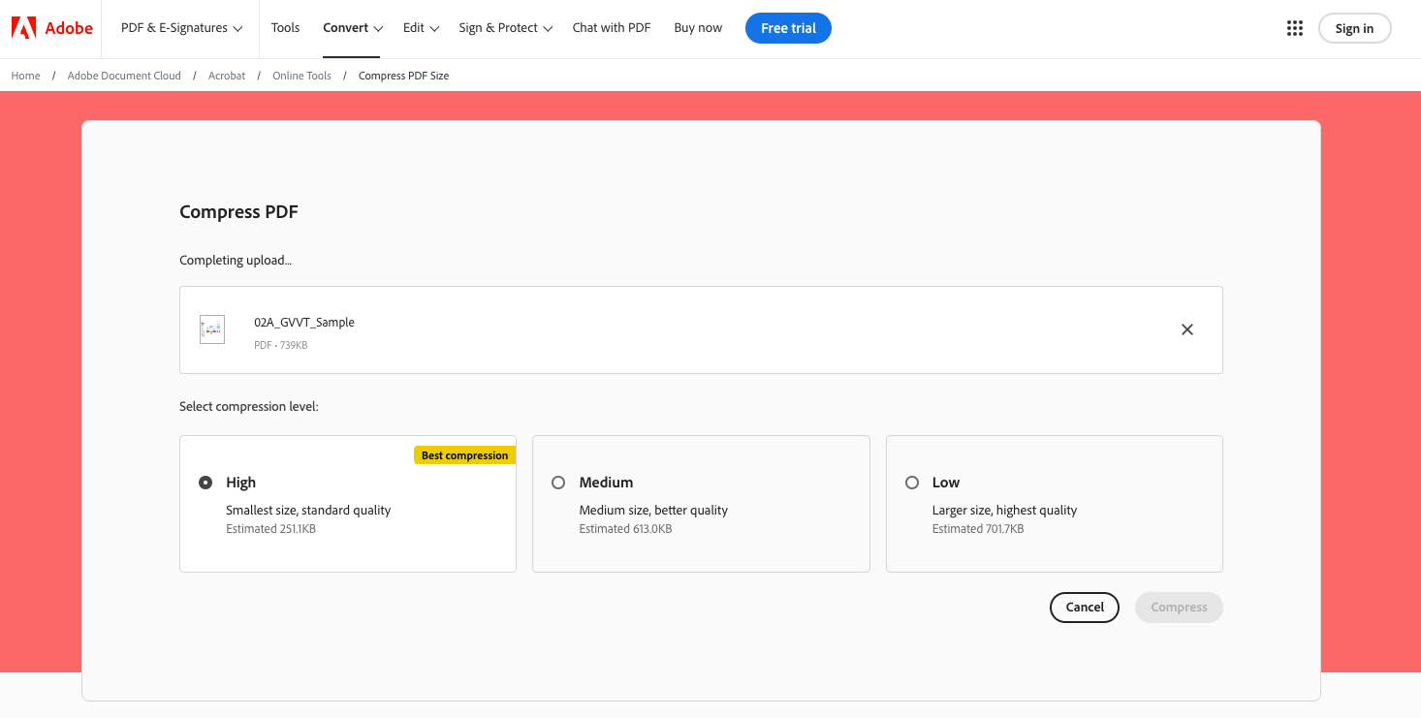Remove the uploaded file with X icon
Image resolution: width=1421 pixels, height=718 pixels.
click(x=1186, y=329)
